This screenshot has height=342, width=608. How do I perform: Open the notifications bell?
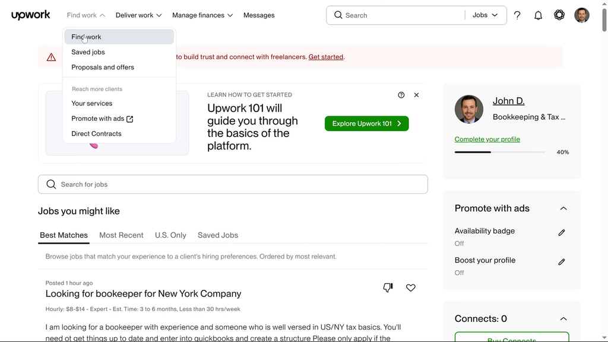tap(538, 15)
